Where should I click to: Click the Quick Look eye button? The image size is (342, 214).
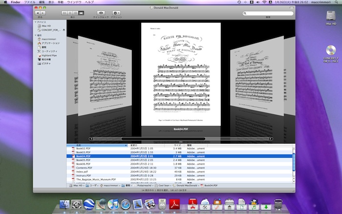(101, 13)
